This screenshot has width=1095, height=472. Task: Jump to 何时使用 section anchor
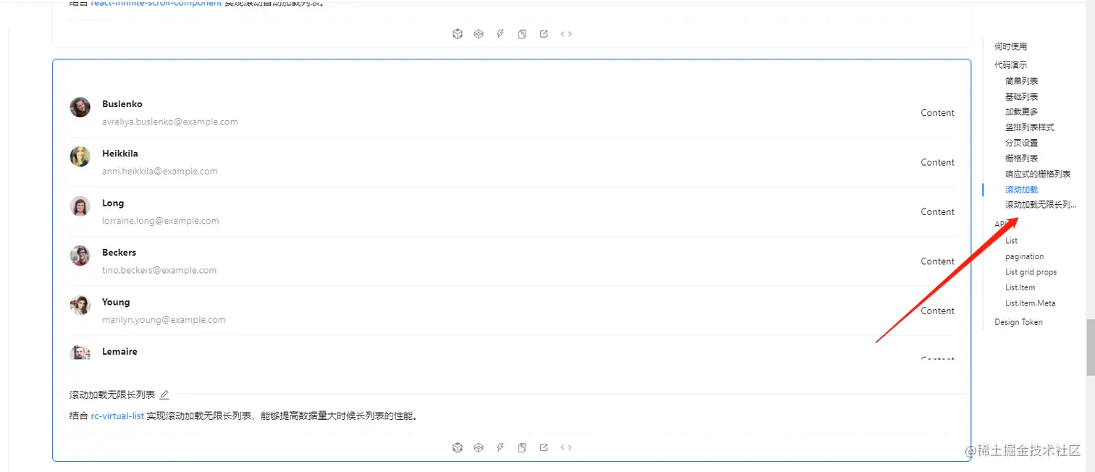click(x=1010, y=46)
